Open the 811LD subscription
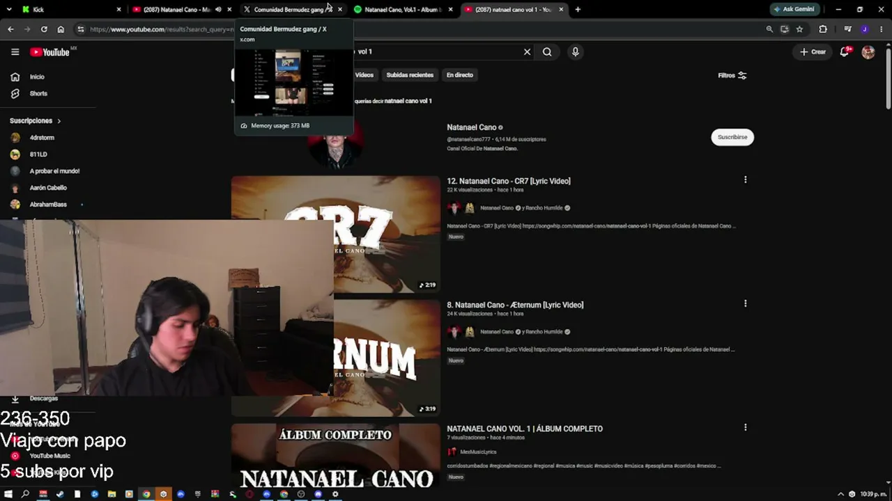The width and height of the screenshot is (892, 501). pyautogui.click(x=38, y=154)
